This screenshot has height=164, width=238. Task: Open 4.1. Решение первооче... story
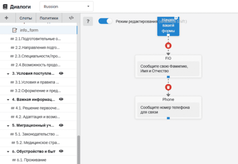pos(38,108)
